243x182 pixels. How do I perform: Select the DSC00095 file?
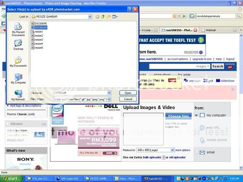[x=39, y=24]
